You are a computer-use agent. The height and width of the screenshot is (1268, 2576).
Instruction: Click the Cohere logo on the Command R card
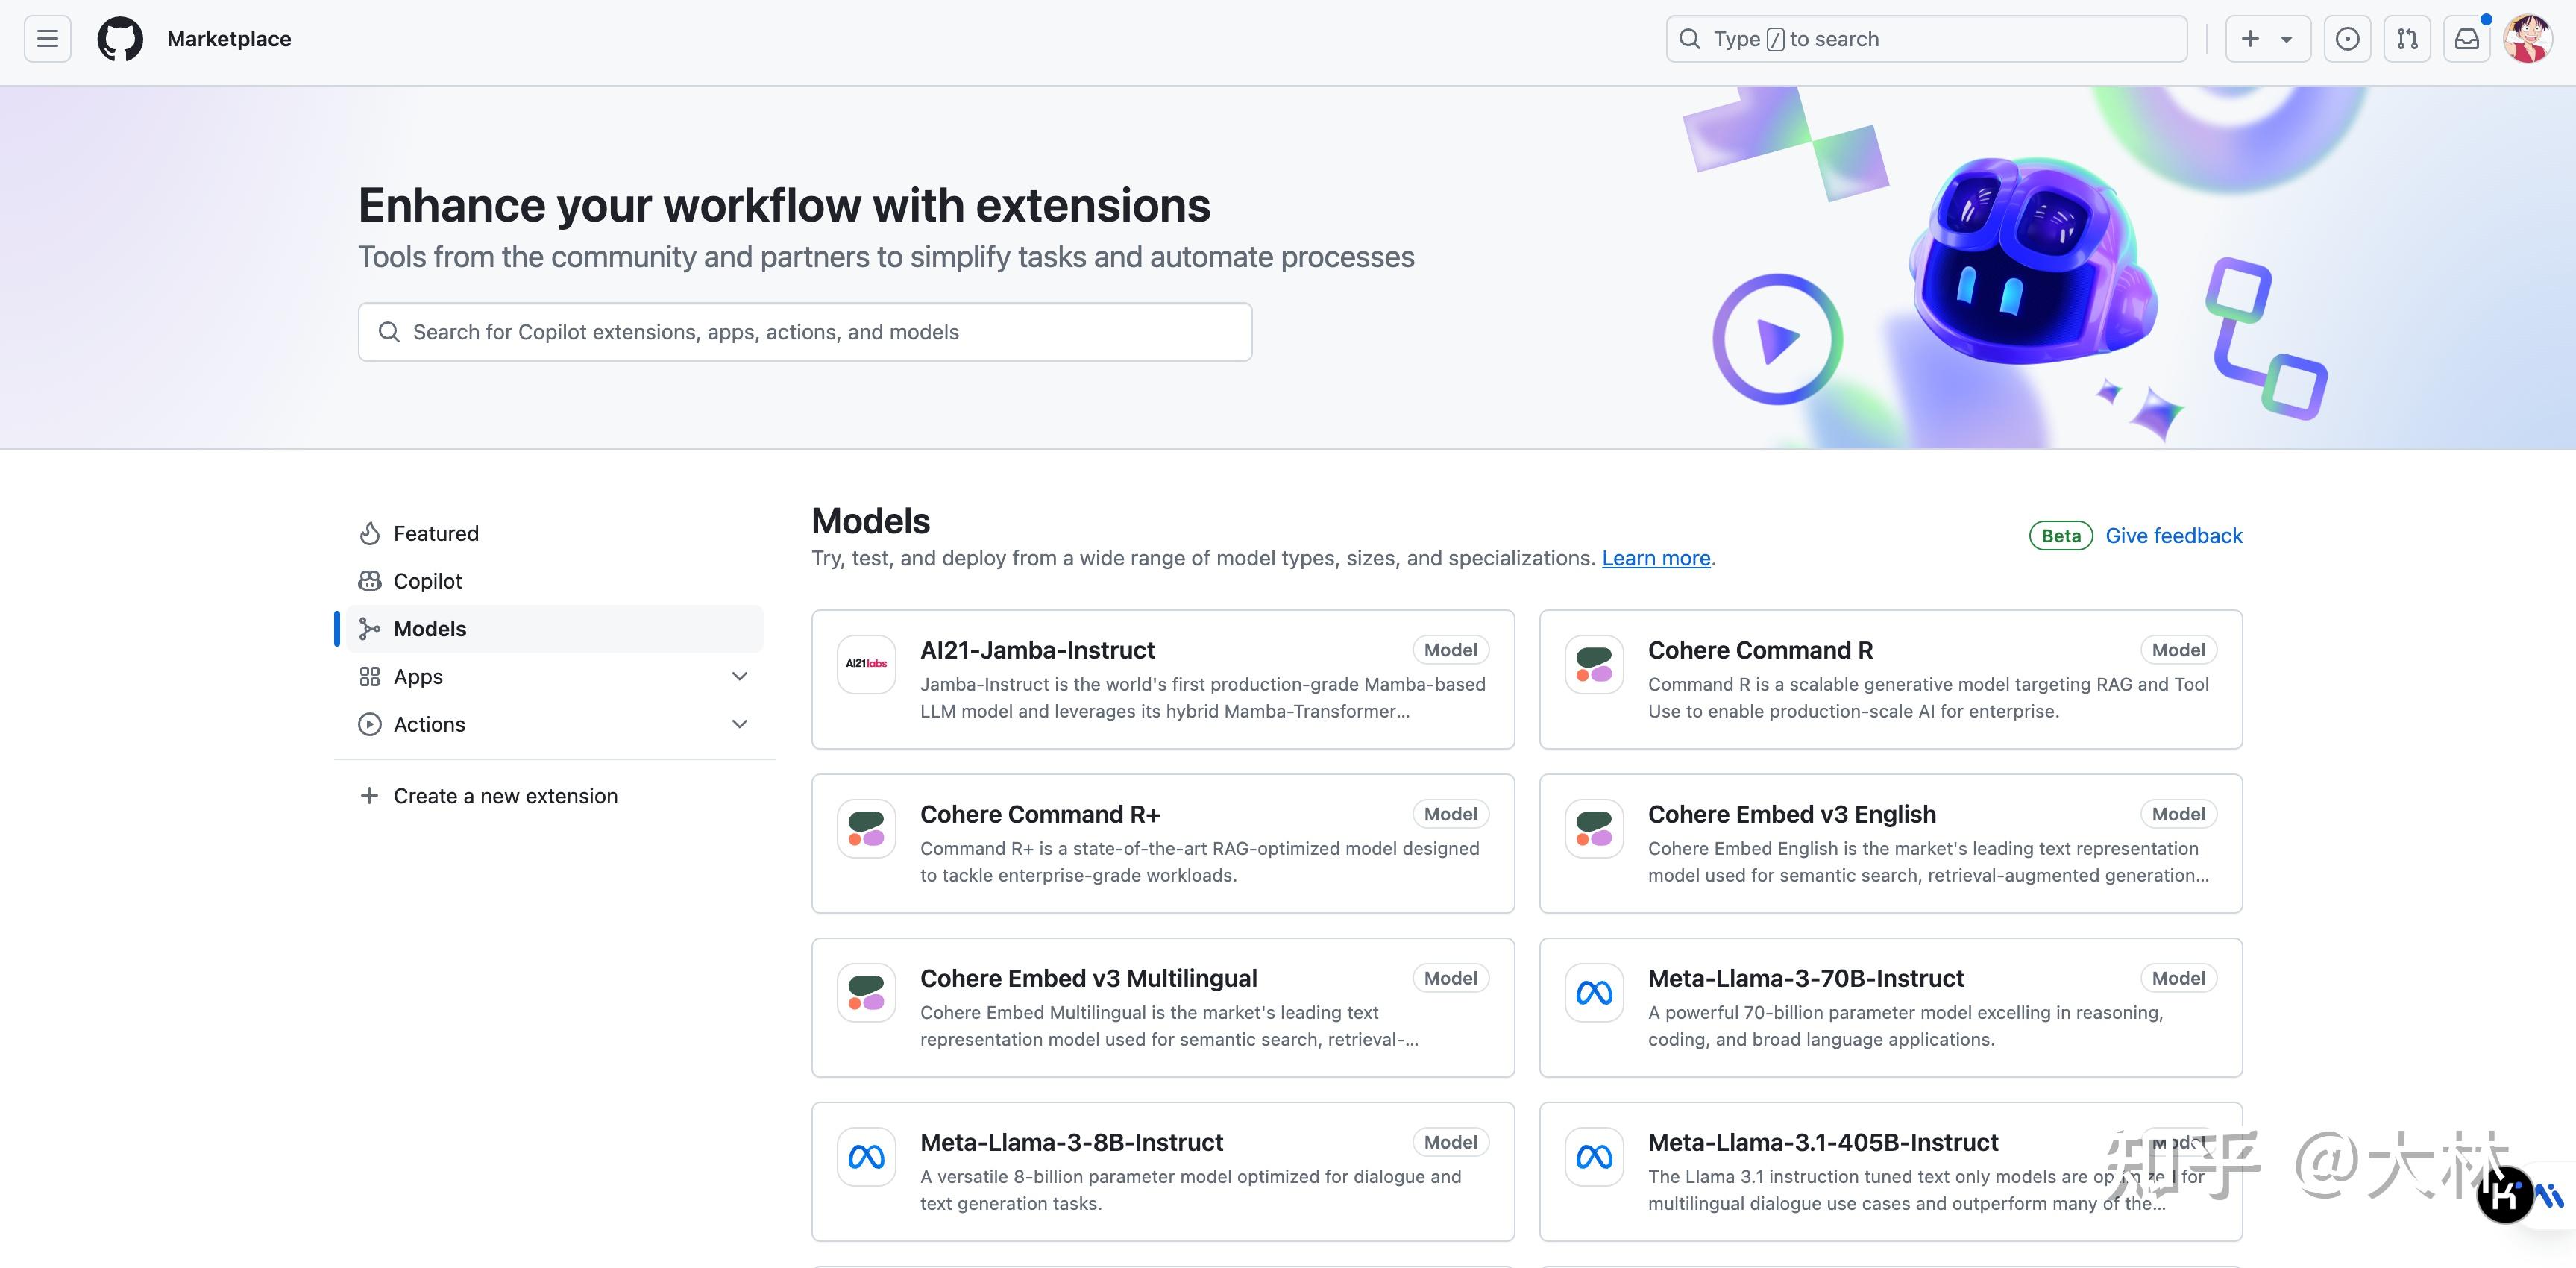pyautogui.click(x=1593, y=663)
